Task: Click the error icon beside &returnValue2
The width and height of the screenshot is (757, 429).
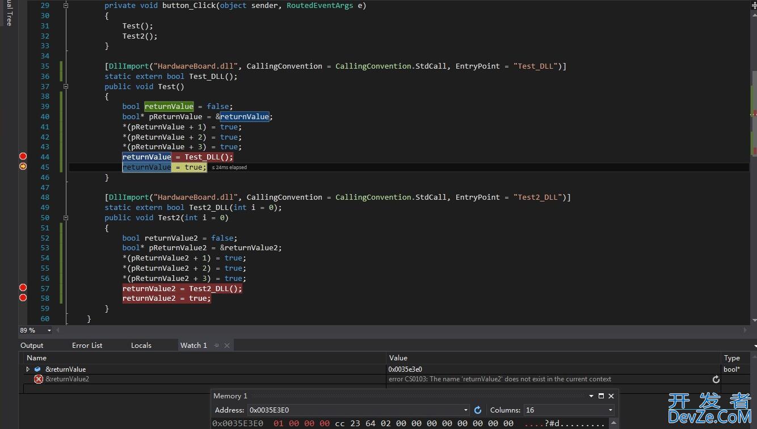Action: pyautogui.click(x=39, y=379)
